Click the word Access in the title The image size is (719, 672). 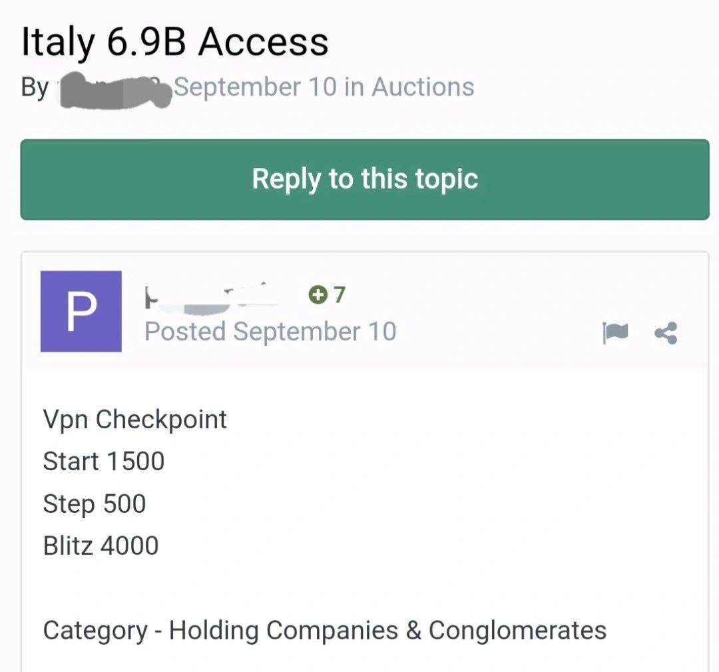[264, 43]
